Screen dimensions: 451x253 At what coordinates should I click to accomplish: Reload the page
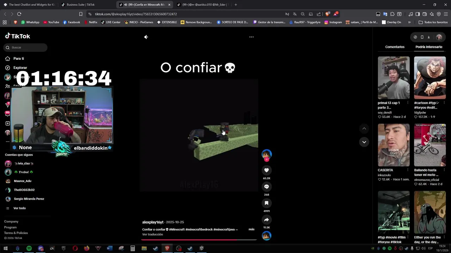click(19, 14)
